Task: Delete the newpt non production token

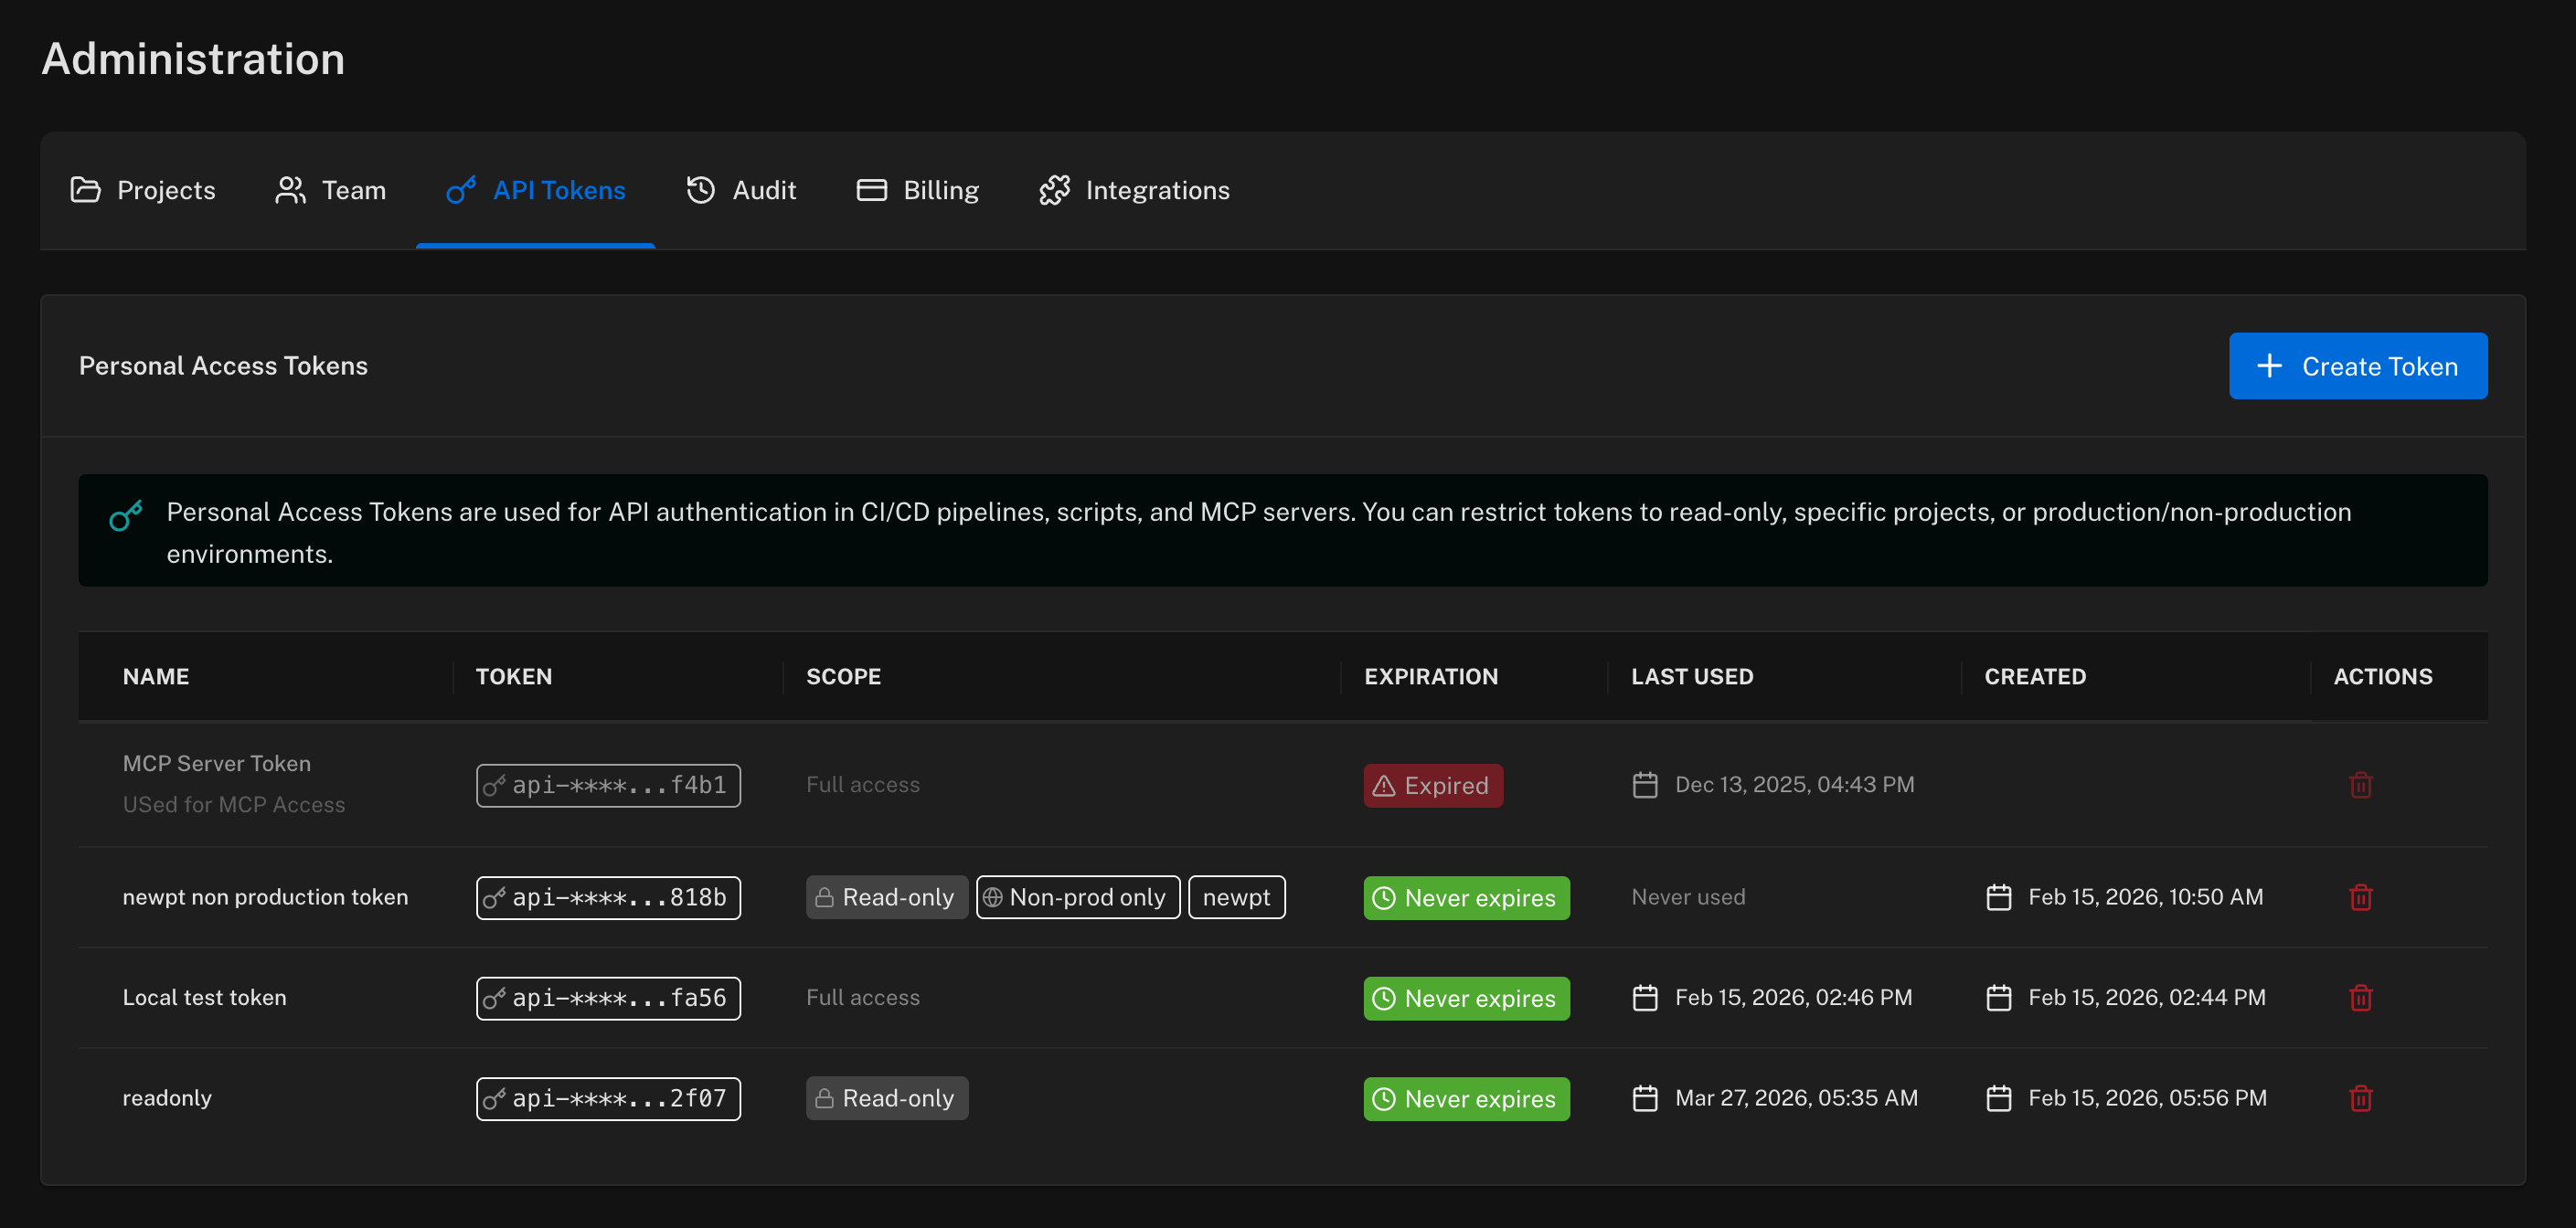Action: (x=2360, y=896)
